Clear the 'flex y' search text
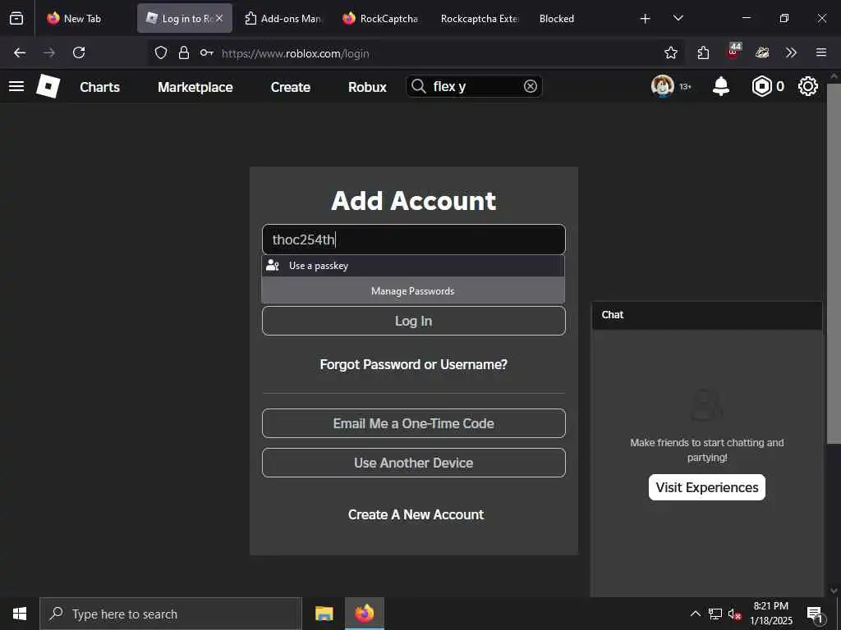The height and width of the screenshot is (630, 841). (531, 86)
